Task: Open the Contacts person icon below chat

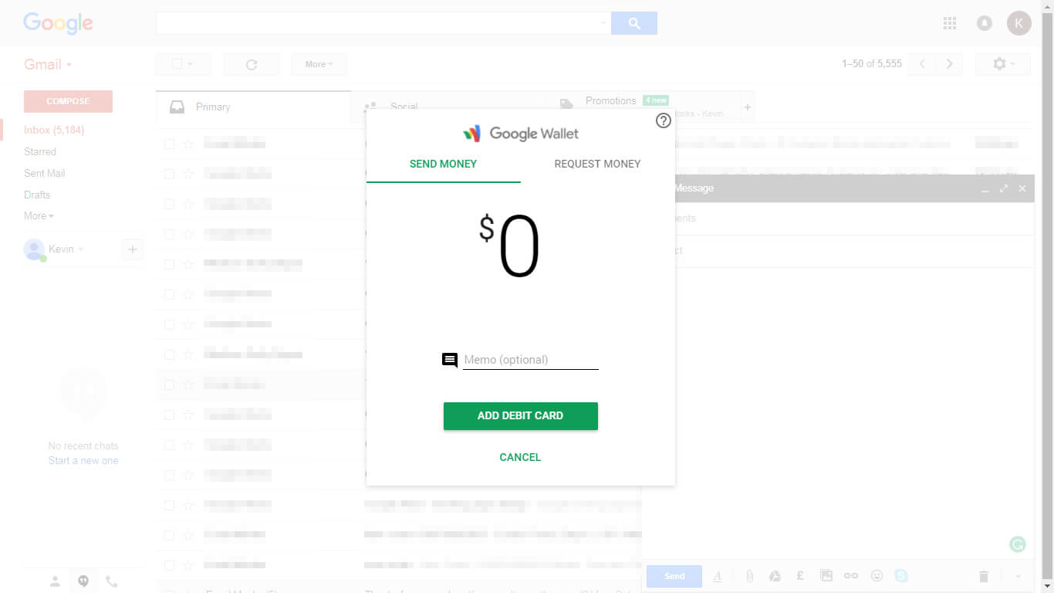Action: click(x=55, y=582)
